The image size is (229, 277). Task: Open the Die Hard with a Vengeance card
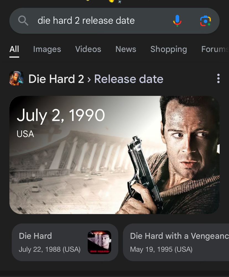point(176,242)
